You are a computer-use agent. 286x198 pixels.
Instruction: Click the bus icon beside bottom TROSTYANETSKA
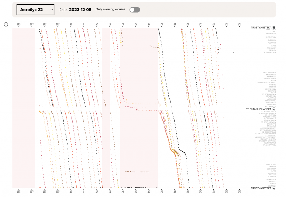[x=273, y=189]
